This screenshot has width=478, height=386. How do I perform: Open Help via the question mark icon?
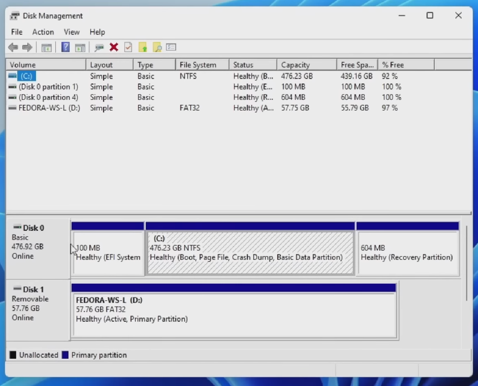65,47
